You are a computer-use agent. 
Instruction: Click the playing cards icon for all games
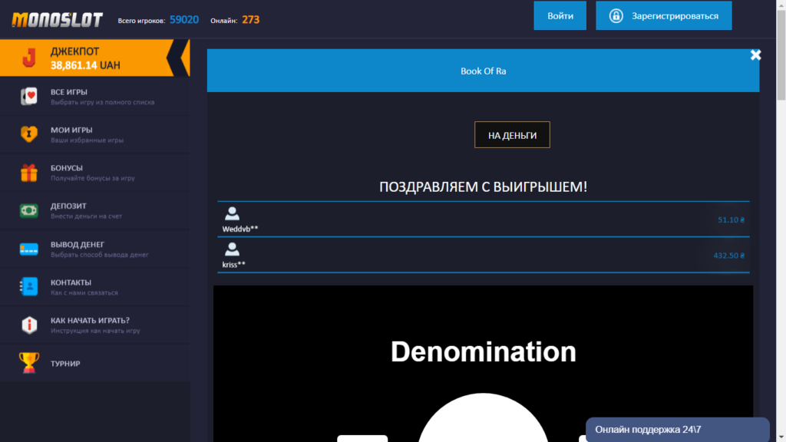pyautogui.click(x=29, y=97)
